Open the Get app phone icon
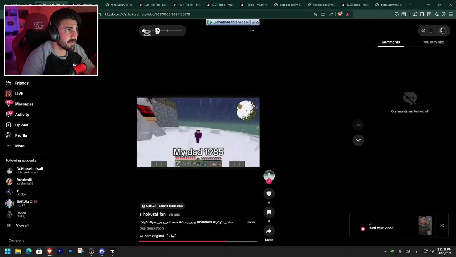Screen dimensions: 456x257 (431, 31)
